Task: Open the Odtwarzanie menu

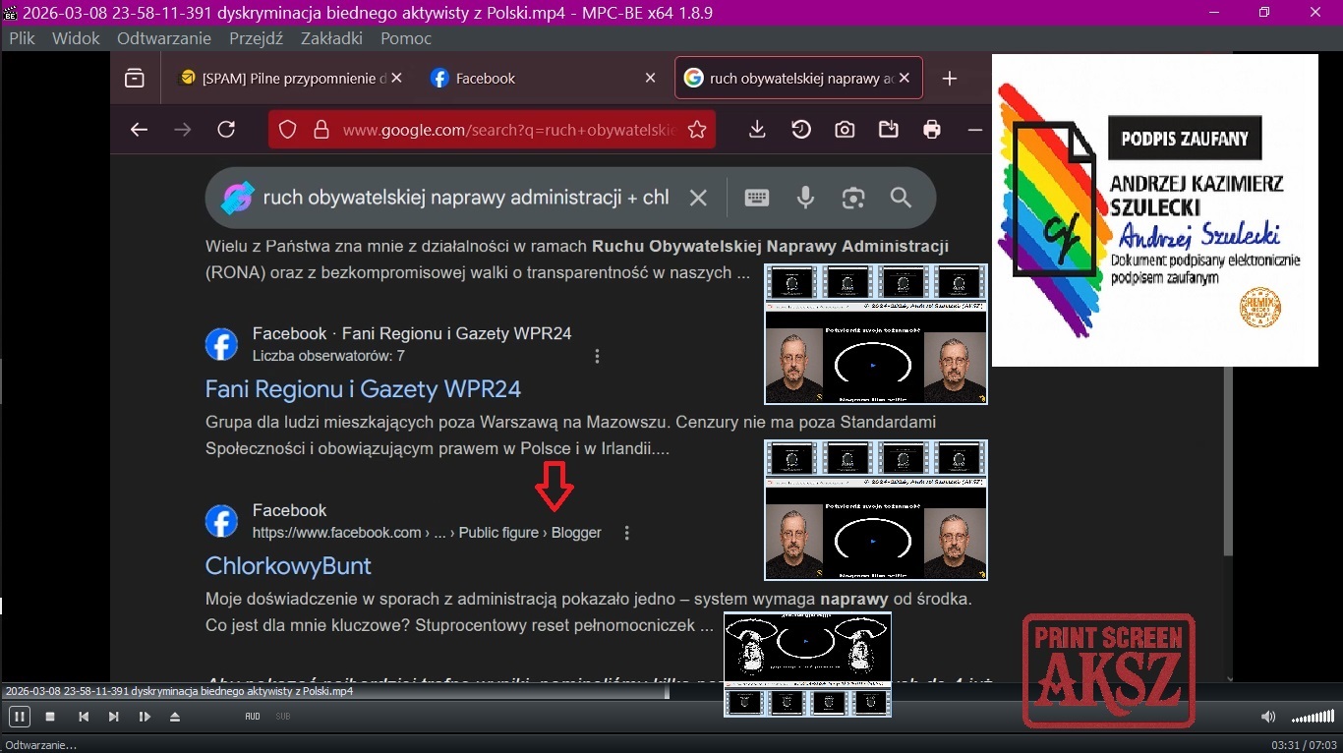Action: [x=164, y=38]
